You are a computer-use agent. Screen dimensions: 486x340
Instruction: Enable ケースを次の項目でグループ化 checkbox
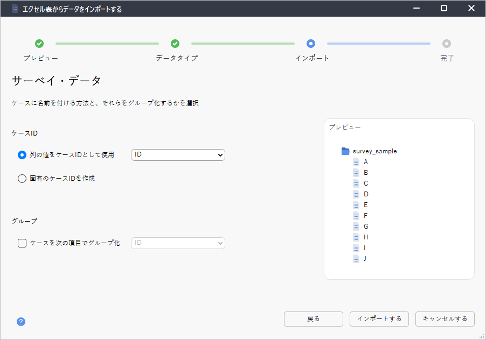[22, 243]
